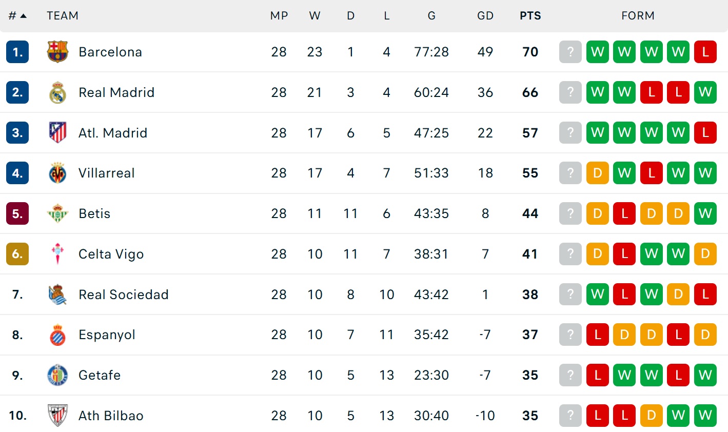Click the Ath Bilbao crest icon
728x432 pixels.
[x=57, y=415]
